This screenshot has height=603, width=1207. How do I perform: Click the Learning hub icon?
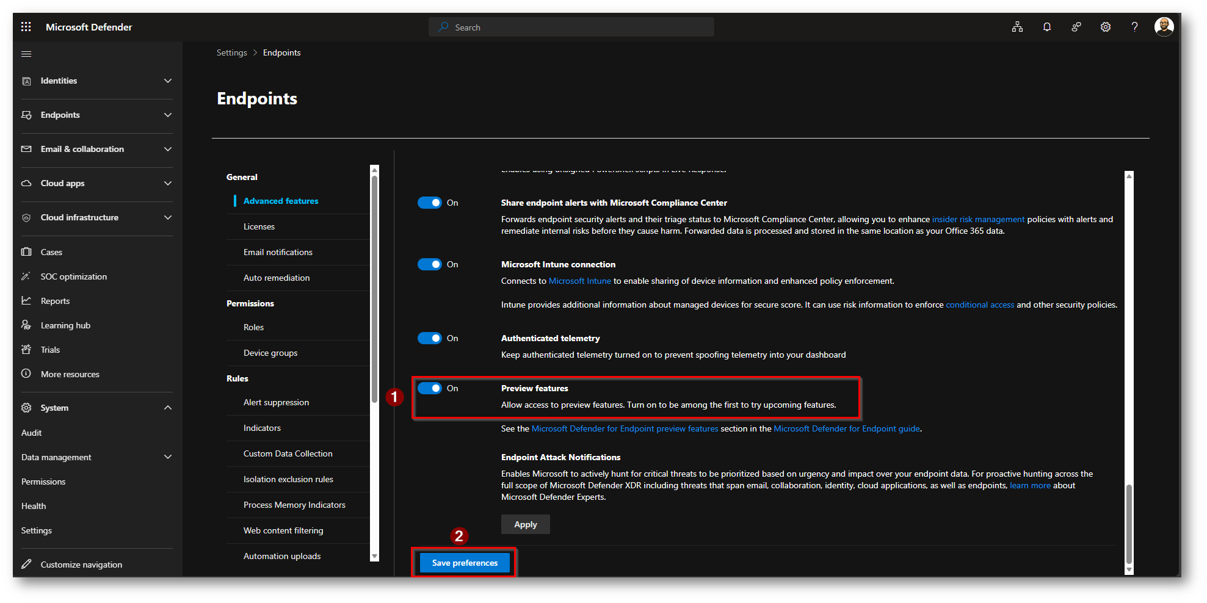[26, 325]
